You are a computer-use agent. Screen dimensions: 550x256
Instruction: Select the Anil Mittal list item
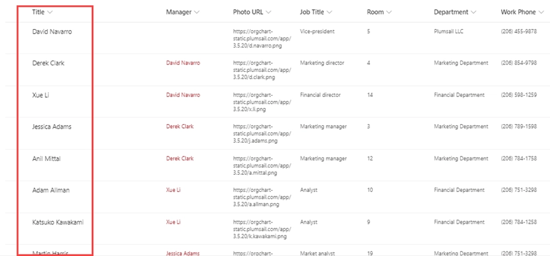(x=46, y=158)
